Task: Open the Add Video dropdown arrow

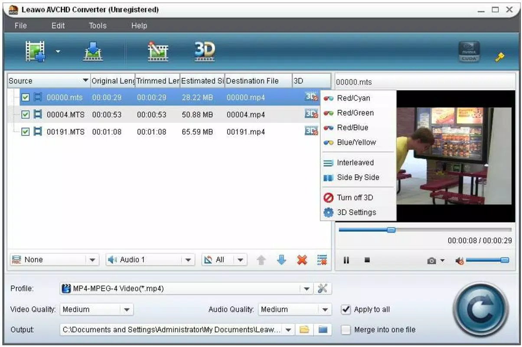Action: click(x=58, y=52)
